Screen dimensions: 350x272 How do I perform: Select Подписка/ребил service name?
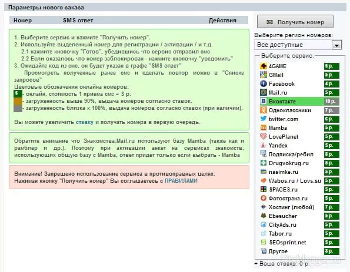coord(291,155)
